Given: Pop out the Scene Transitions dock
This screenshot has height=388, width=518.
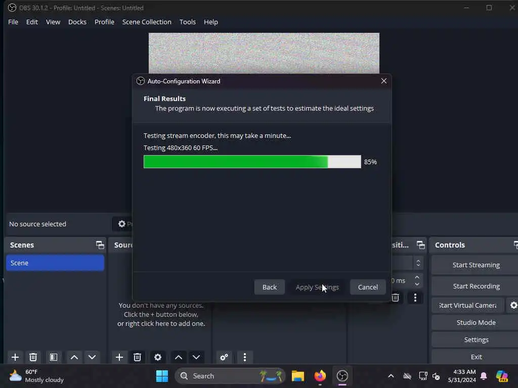Looking at the screenshot, I should pyautogui.click(x=420, y=245).
